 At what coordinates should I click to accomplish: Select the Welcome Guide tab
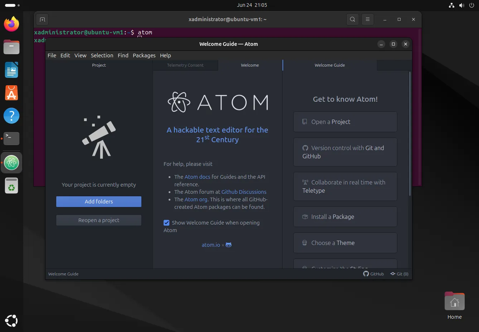point(330,65)
